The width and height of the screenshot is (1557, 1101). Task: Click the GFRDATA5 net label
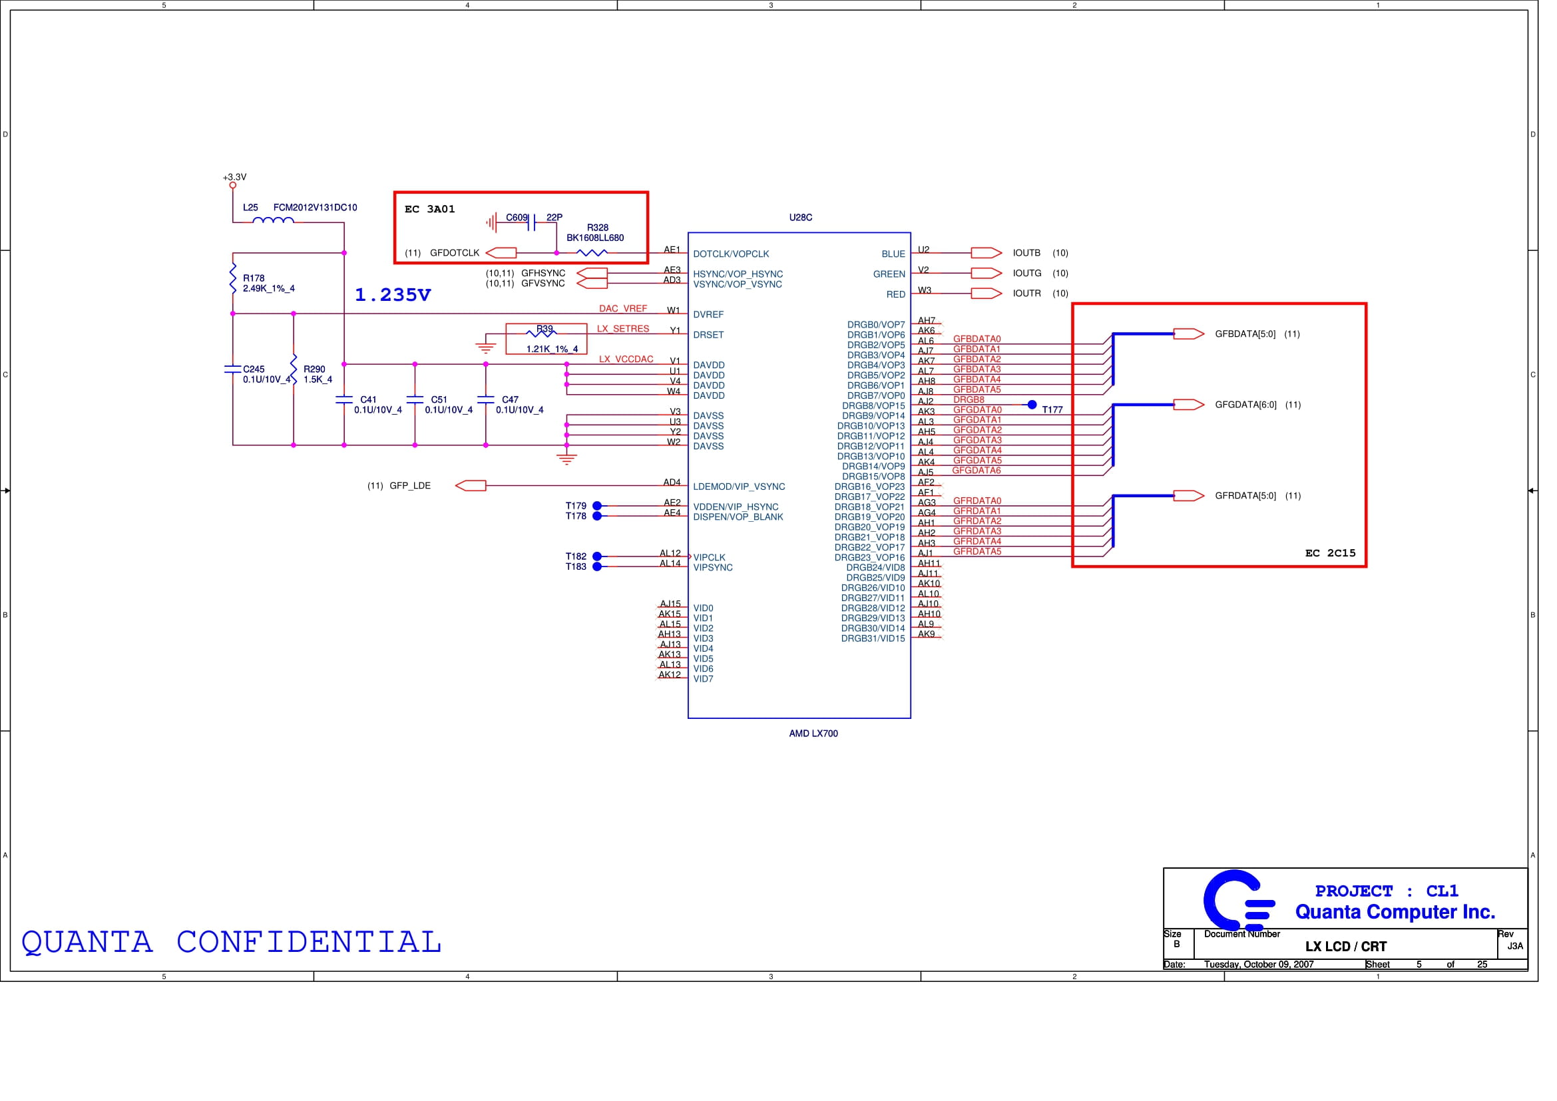(x=977, y=552)
